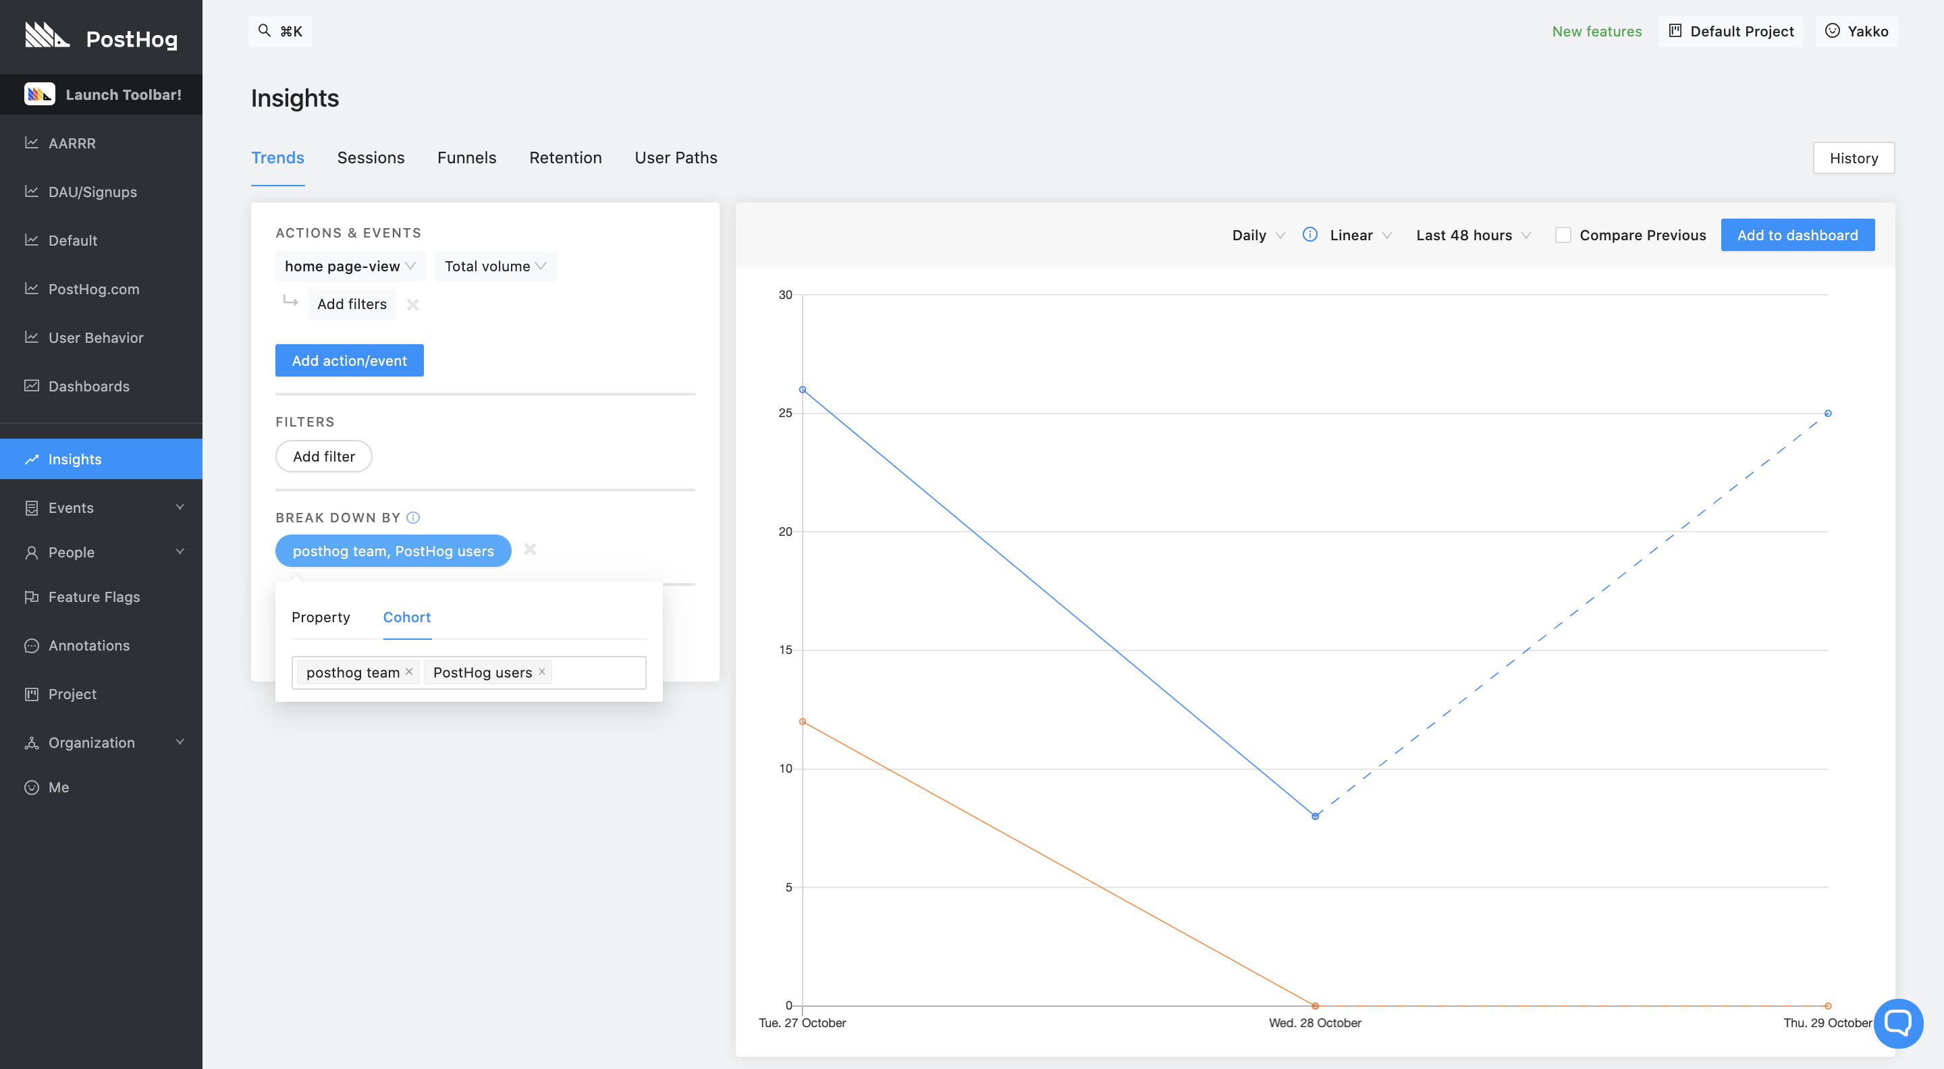Delete the home page-view event row
The image size is (1944, 1069).
413,304
